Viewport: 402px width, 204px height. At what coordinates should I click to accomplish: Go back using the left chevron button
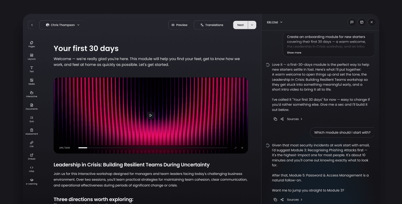tap(32, 25)
